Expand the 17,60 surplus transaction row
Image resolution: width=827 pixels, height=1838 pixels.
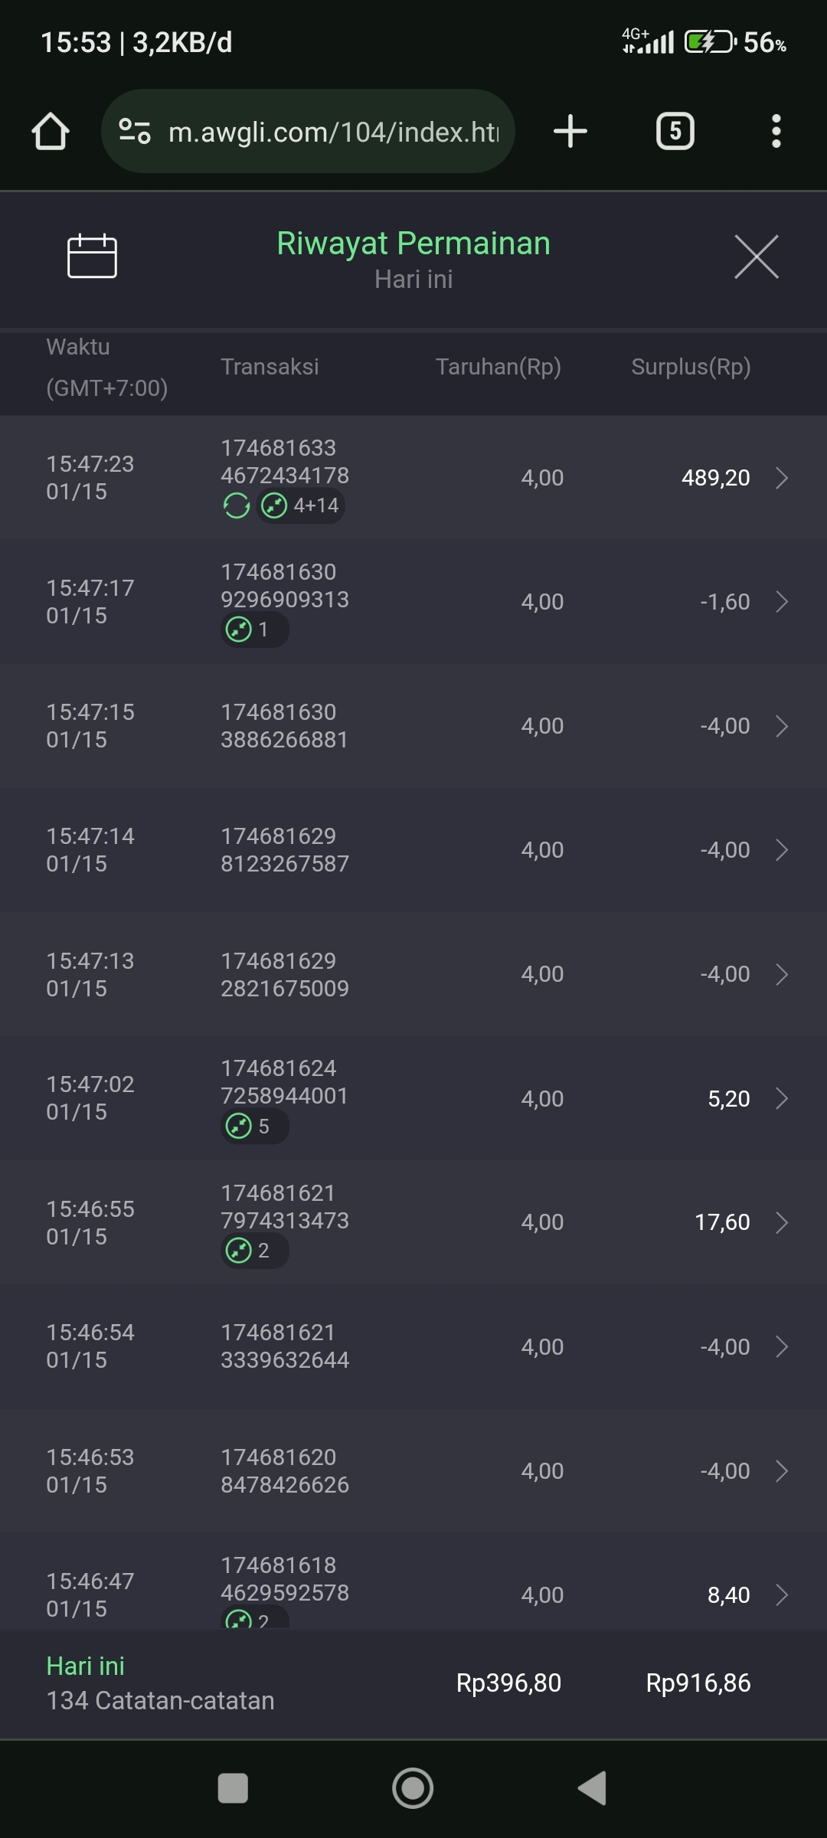click(x=781, y=1222)
